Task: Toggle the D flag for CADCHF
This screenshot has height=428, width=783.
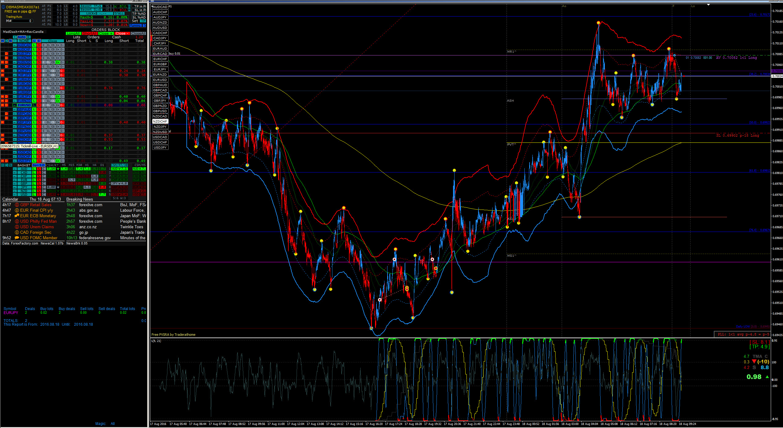Action: coord(6,66)
